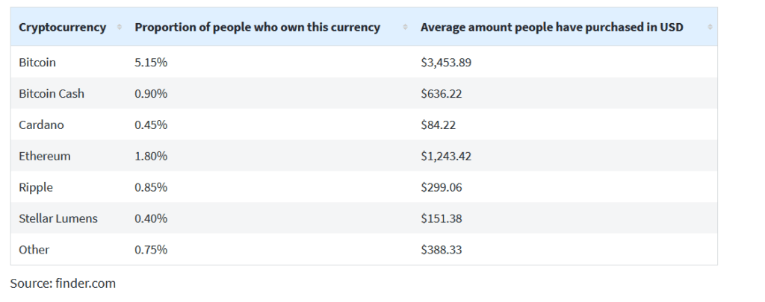Click the Ethereum row label
765x302 pixels.
45,157
